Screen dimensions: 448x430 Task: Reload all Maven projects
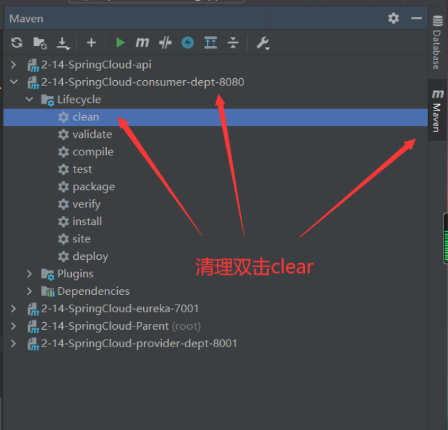tap(17, 43)
